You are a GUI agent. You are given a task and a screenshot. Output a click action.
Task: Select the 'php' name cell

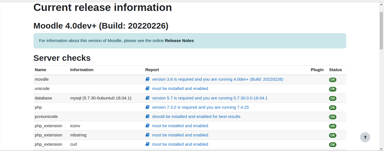point(38,107)
